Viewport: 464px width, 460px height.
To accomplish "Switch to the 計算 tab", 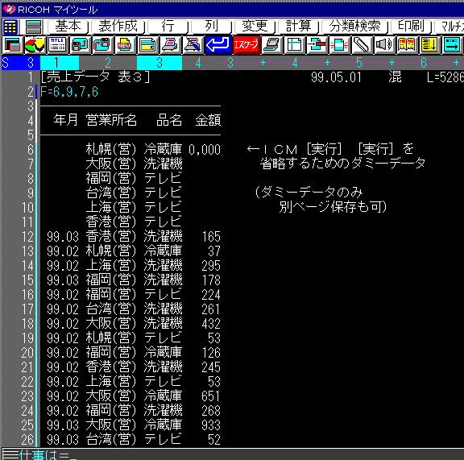I will point(298,27).
